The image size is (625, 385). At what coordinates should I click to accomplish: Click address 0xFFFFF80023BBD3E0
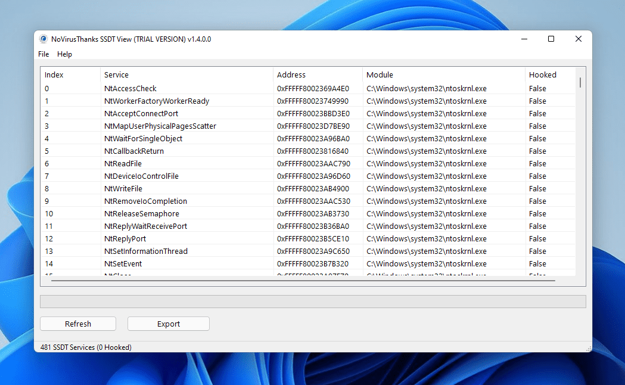pyautogui.click(x=313, y=114)
